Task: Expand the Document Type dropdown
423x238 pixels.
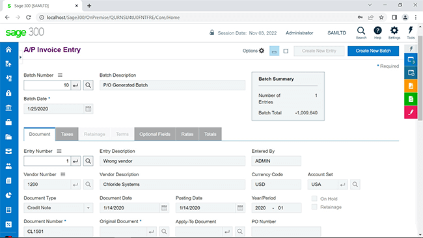Action: 89,208
